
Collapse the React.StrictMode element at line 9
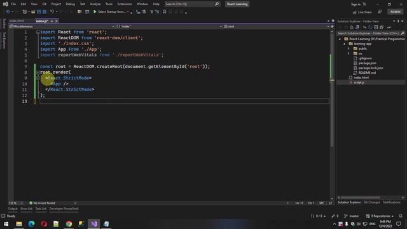[38, 78]
